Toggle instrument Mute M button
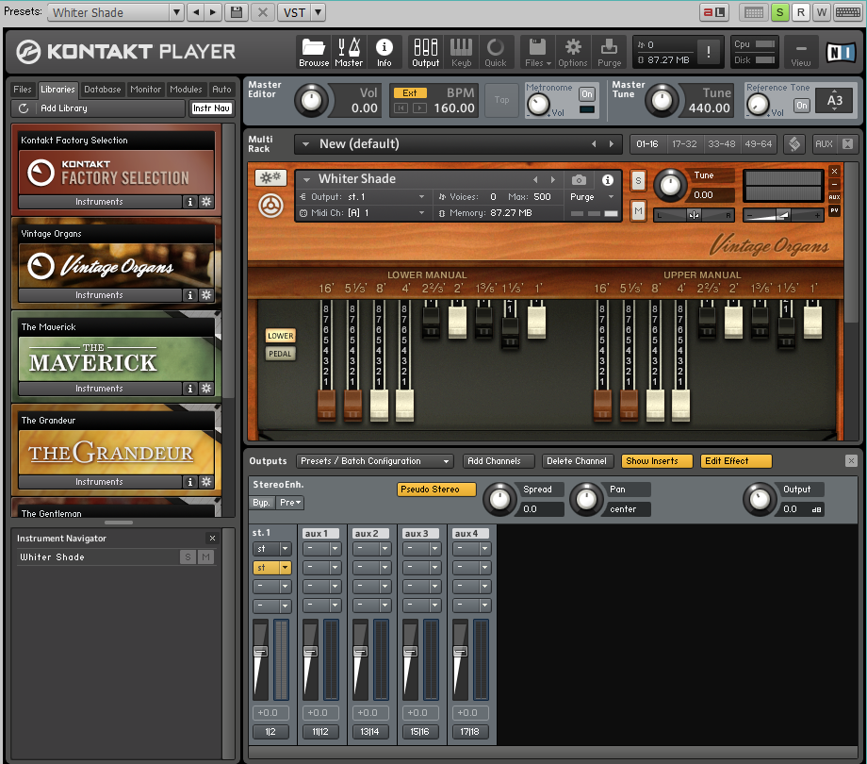Screen dimensions: 867x764 638,210
